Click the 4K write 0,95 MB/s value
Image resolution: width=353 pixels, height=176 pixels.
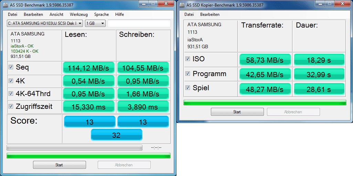(143, 81)
